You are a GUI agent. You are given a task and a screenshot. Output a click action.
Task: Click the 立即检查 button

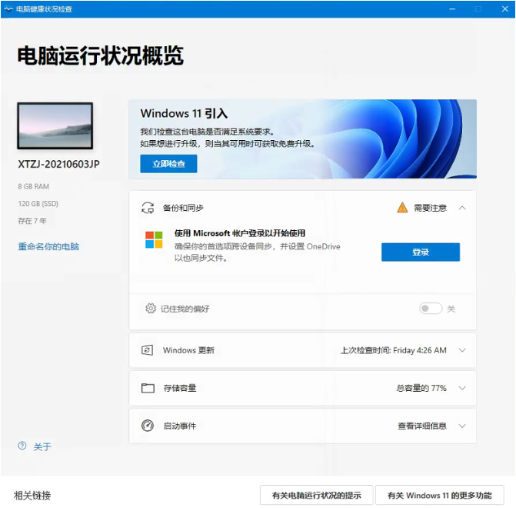[168, 163]
